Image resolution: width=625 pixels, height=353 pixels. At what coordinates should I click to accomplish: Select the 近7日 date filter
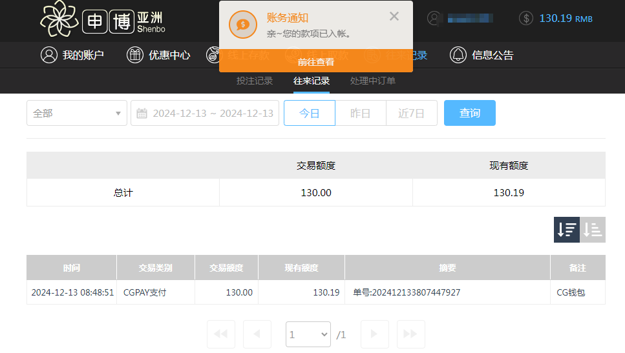[412, 114]
